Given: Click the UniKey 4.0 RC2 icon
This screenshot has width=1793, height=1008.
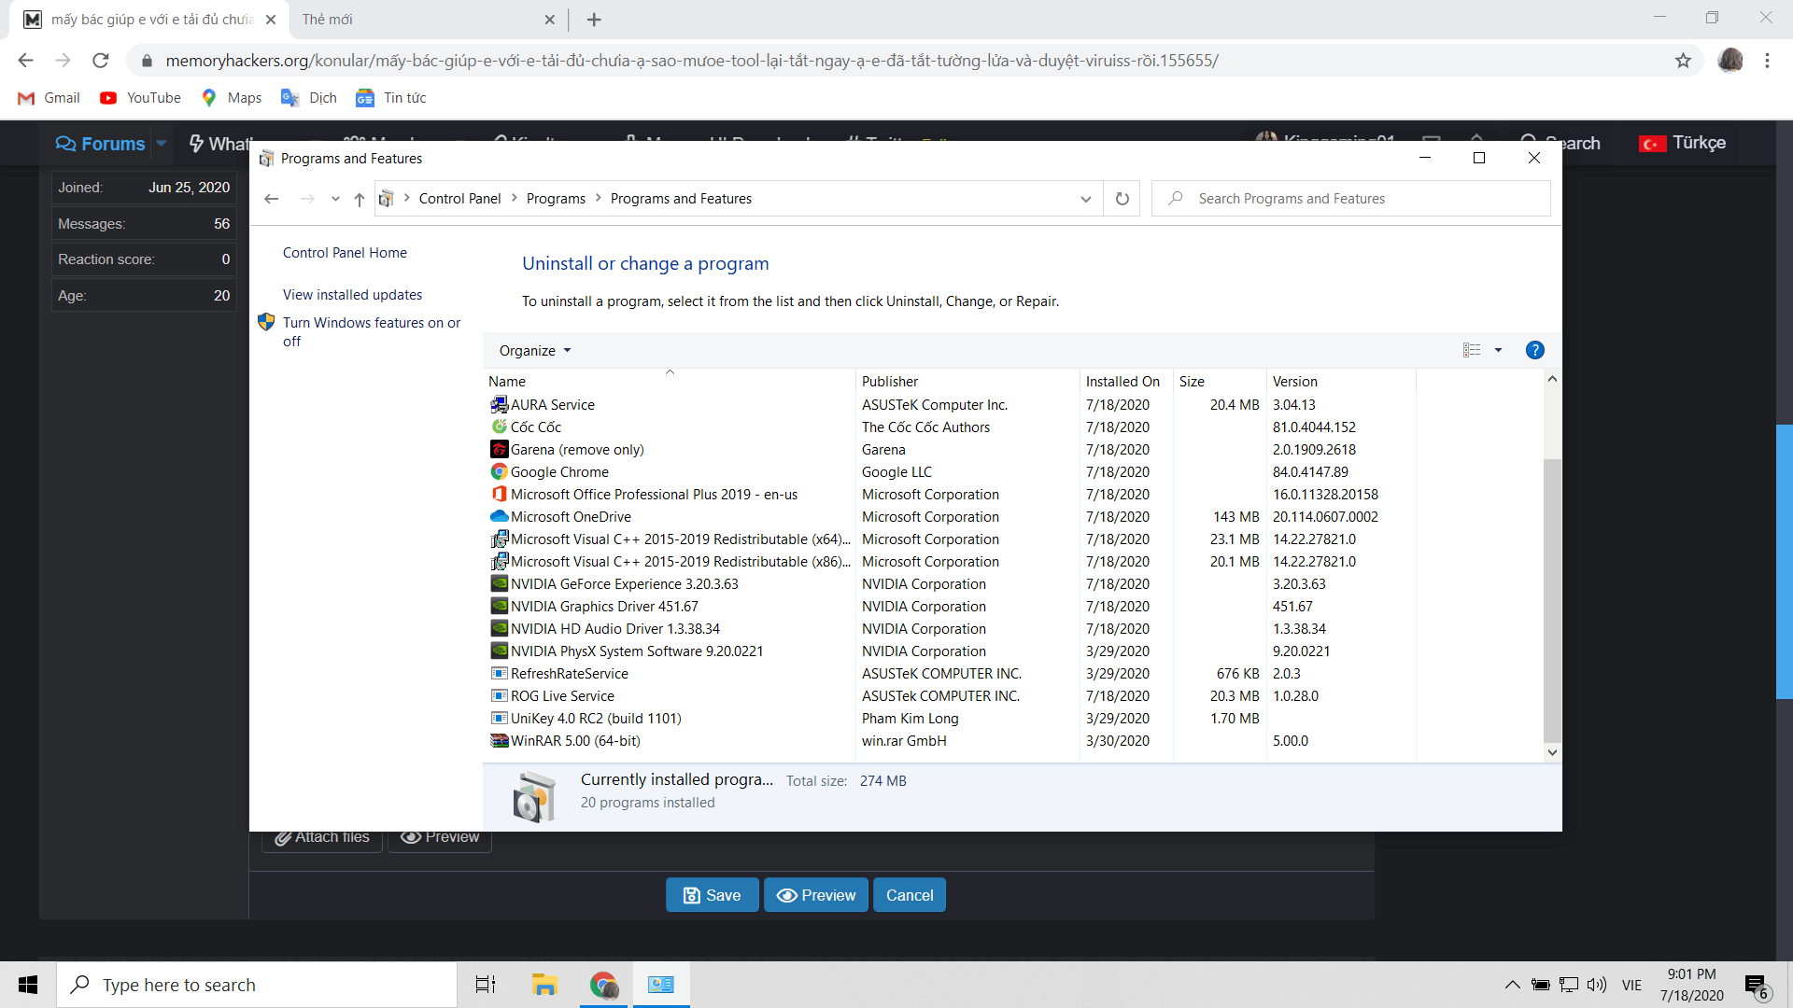Looking at the screenshot, I should tap(500, 718).
